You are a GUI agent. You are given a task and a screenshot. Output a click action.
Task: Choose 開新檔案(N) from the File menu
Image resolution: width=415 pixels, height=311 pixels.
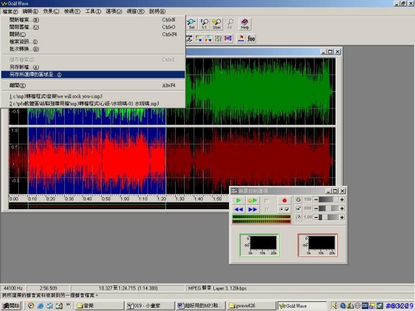point(93,20)
